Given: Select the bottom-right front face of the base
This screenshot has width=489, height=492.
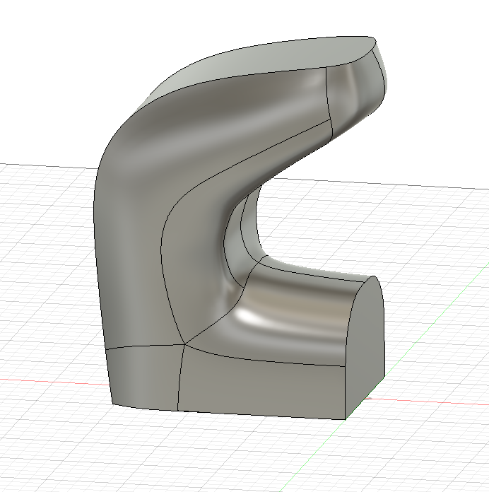Looking at the screenshot, I should tap(261, 385).
